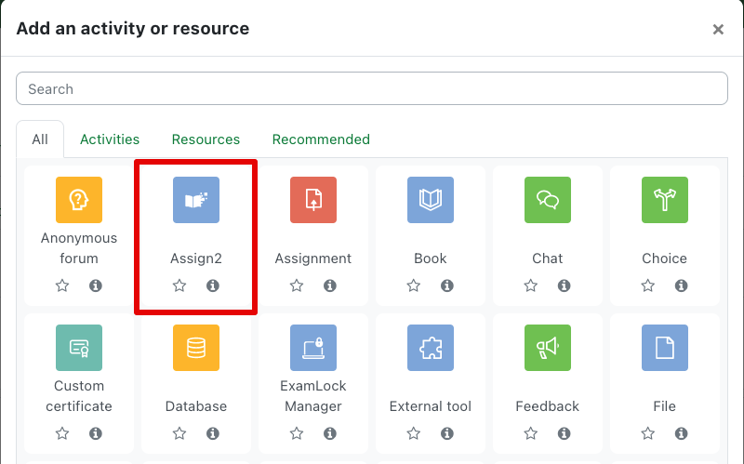
Task: Star the Book resource as favourite
Action: pyautogui.click(x=414, y=285)
